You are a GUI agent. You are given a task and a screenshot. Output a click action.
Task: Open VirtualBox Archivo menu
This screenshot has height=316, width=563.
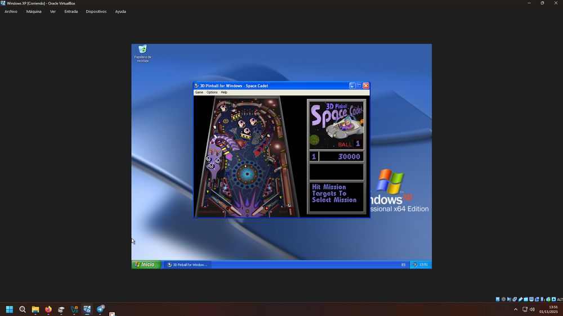tap(11, 11)
